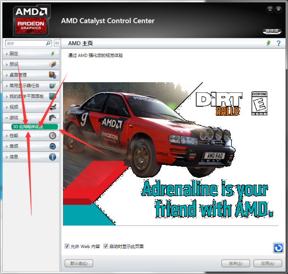This screenshot has width=288, height=274.
Task: Click the 默认值(E) defaults button
Action: tap(79, 263)
